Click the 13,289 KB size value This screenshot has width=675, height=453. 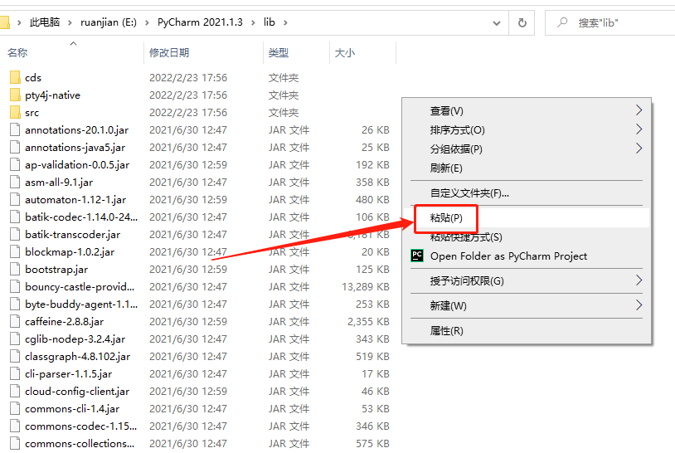(x=366, y=287)
